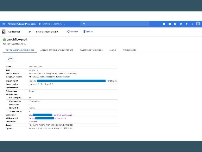Click the Composer product logo icon
202x152 pixels.
click(x=4, y=32)
